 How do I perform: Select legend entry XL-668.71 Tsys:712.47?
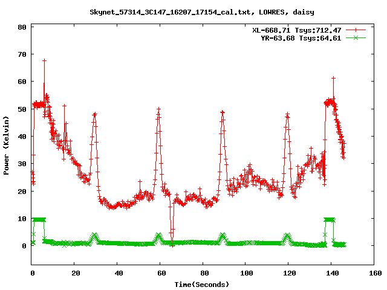click(296, 30)
